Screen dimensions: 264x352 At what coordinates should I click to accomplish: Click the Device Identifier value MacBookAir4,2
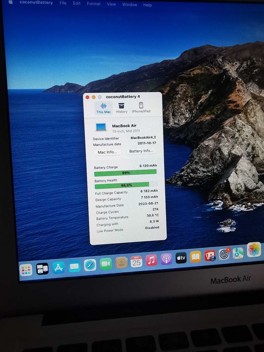[143, 137]
